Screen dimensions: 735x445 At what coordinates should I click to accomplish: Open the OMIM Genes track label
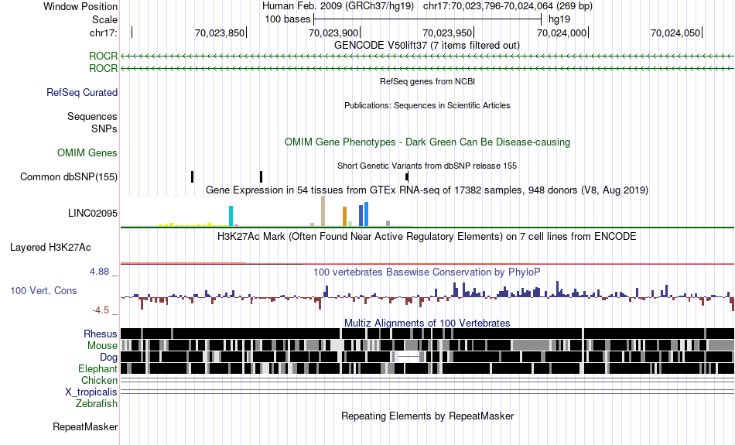(x=87, y=153)
